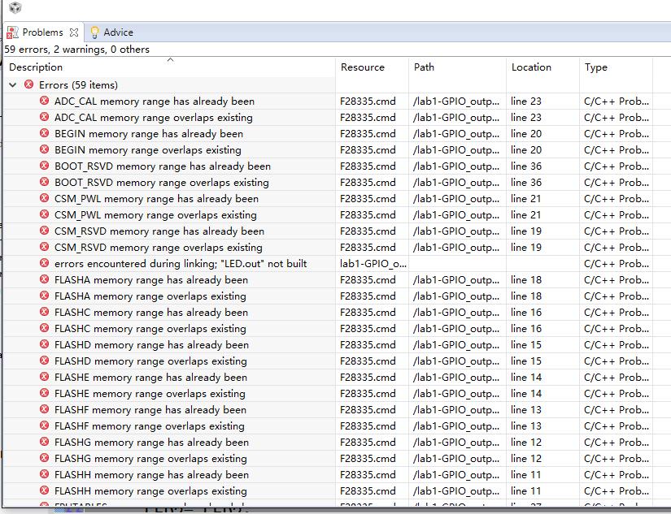Select 'FLASHH memory range overlaps existing'
The height and width of the screenshot is (514, 671).
point(151,491)
